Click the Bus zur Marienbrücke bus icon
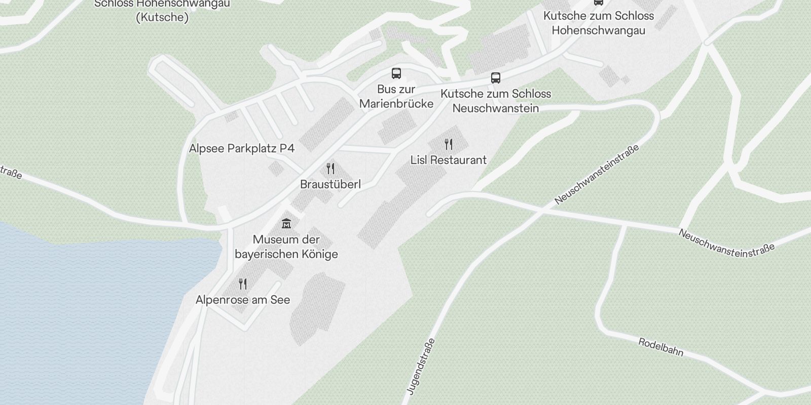Viewport: 811px width, 405px height. tap(396, 73)
